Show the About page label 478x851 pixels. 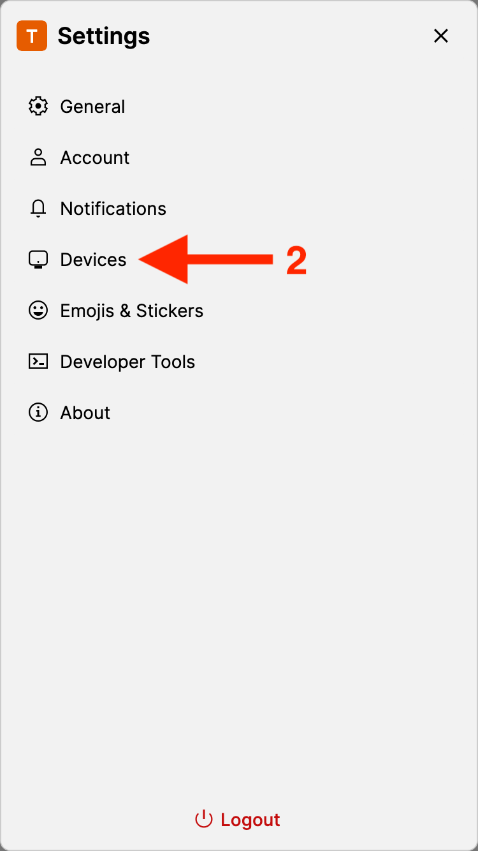[x=85, y=413]
